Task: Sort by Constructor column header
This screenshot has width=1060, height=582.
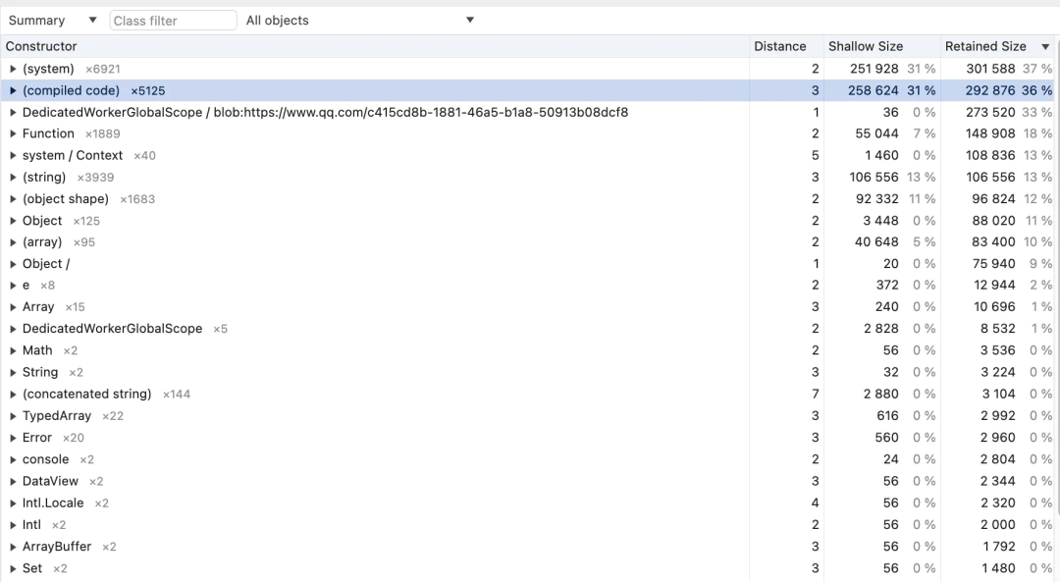Action: 41,46
